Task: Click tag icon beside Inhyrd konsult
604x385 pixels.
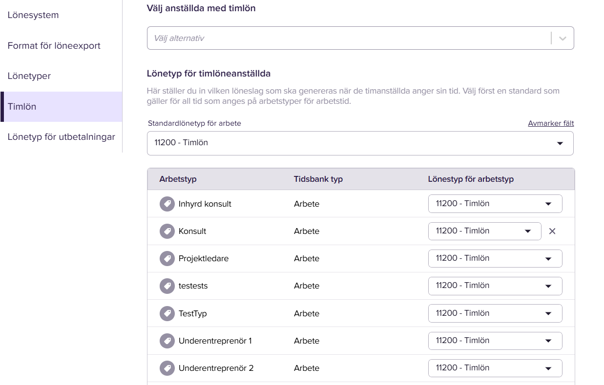Action: coord(167,204)
